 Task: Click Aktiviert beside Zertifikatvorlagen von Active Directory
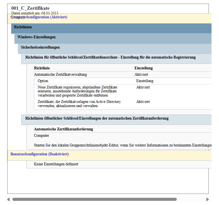pos(143,102)
